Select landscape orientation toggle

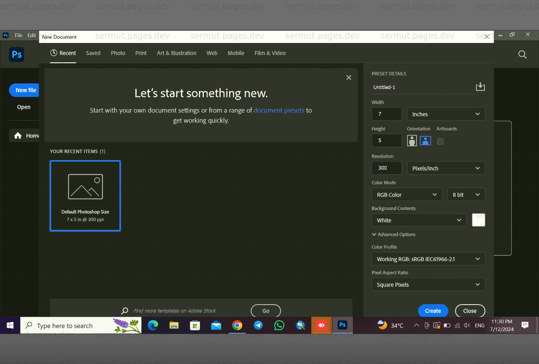point(425,140)
